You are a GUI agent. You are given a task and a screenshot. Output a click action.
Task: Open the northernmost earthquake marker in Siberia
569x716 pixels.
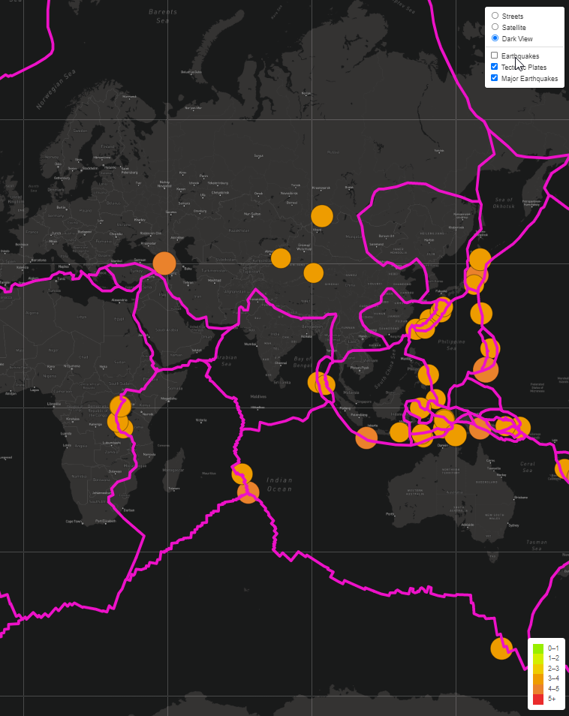coord(322,216)
